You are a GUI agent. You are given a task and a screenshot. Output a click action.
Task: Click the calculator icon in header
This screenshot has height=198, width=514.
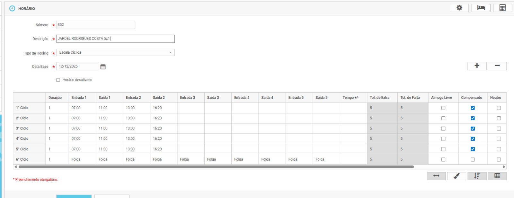(x=502, y=8)
